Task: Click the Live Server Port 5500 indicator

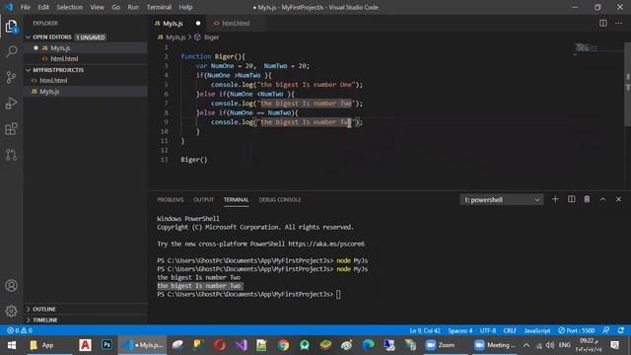Action: 576,330
